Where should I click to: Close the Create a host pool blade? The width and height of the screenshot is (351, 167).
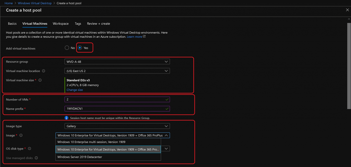point(347,10)
